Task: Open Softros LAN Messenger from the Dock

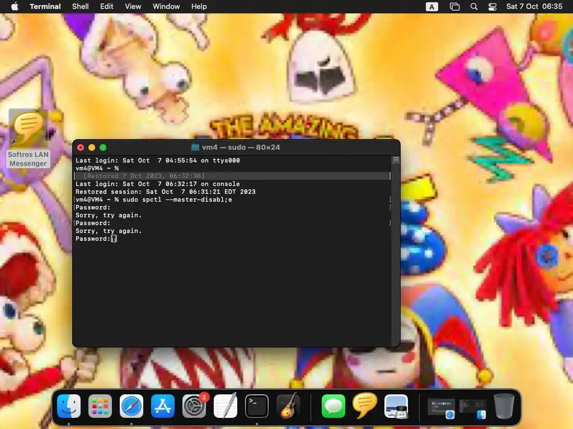Action: (365, 406)
